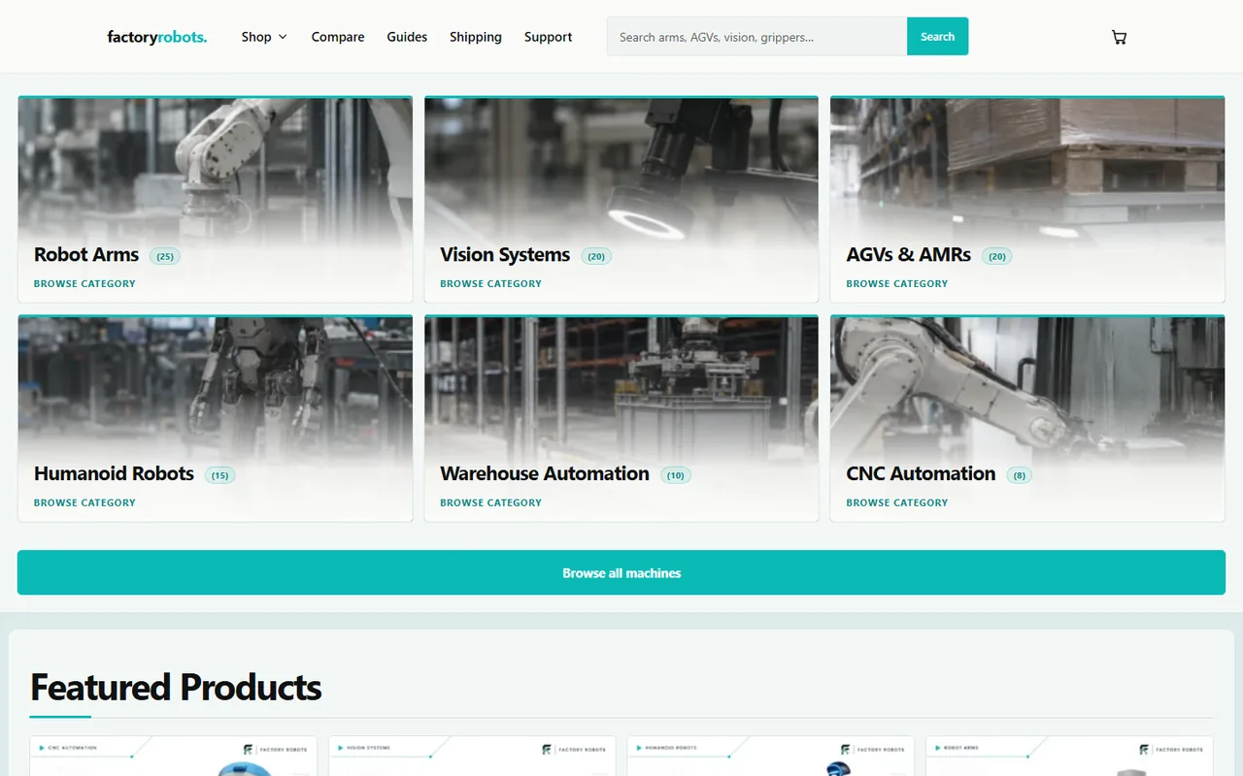
Task: Browse category link under CNC Automation
Action: (x=897, y=502)
